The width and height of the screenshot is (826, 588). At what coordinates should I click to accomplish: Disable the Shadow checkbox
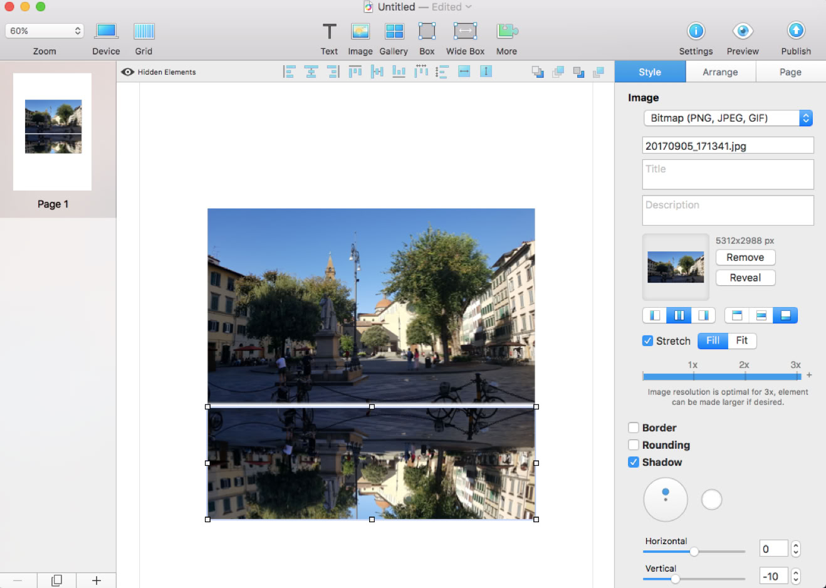[x=634, y=462]
